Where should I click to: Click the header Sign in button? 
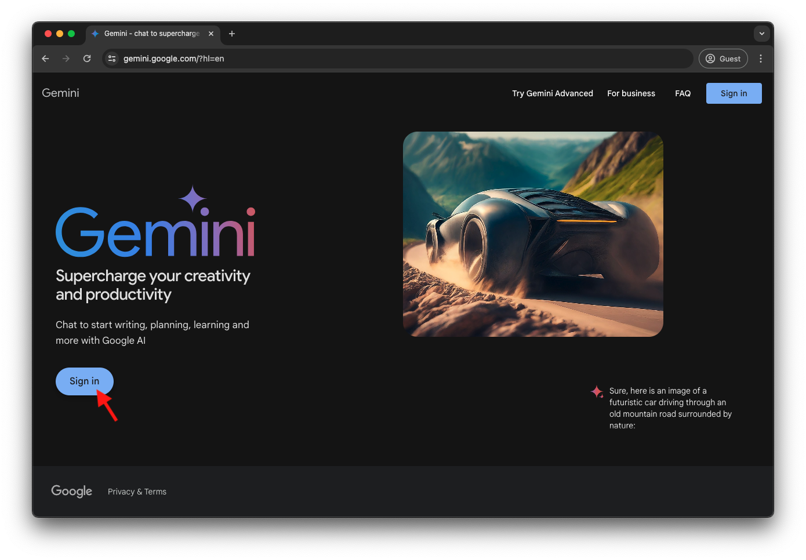[734, 93]
